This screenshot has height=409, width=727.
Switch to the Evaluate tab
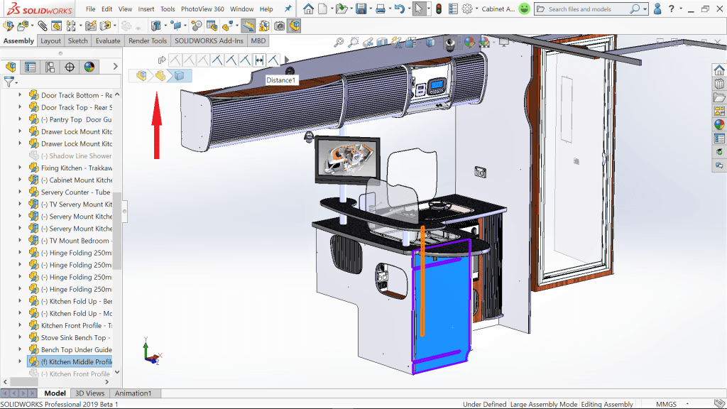click(108, 40)
